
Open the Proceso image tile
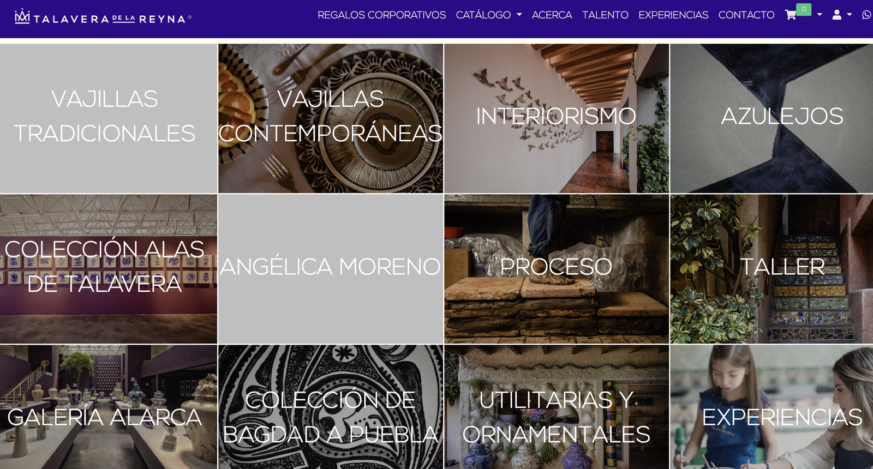point(557,269)
